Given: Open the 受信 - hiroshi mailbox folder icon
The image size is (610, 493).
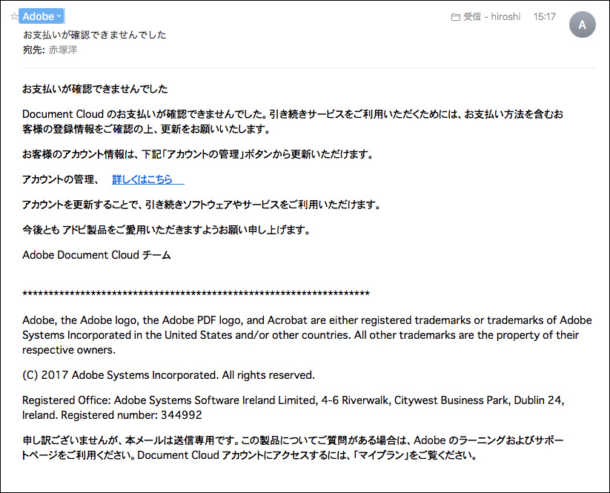Looking at the screenshot, I should [x=455, y=17].
